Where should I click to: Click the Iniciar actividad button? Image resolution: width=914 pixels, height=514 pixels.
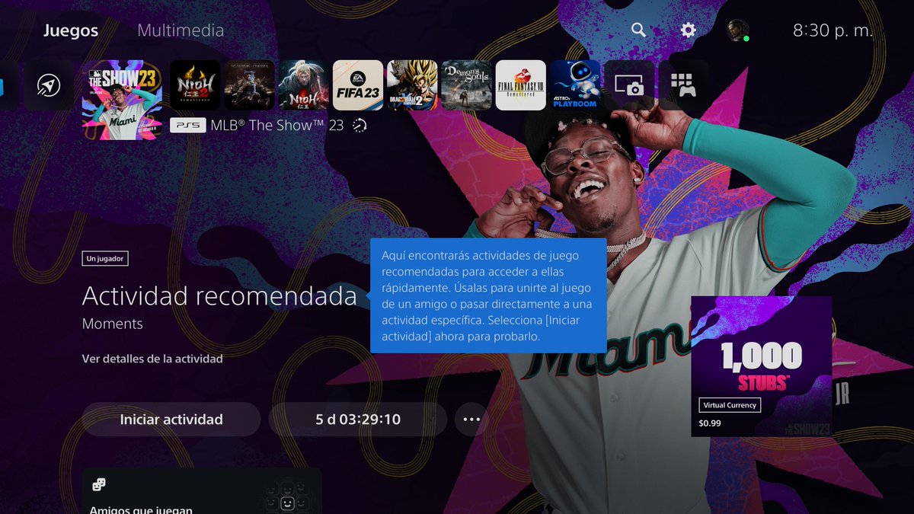(x=171, y=420)
